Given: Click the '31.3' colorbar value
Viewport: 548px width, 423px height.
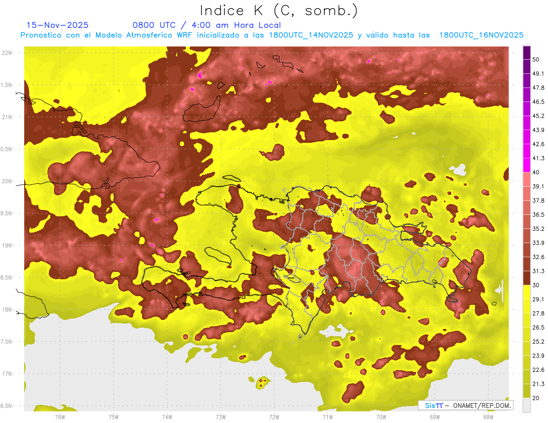Looking at the screenshot, I should tap(538, 271).
